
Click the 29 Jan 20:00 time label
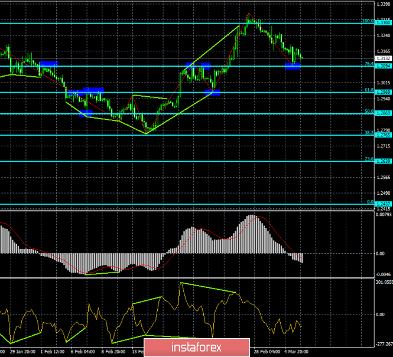point(23,352)
